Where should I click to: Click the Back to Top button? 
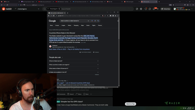coord(130,104)
